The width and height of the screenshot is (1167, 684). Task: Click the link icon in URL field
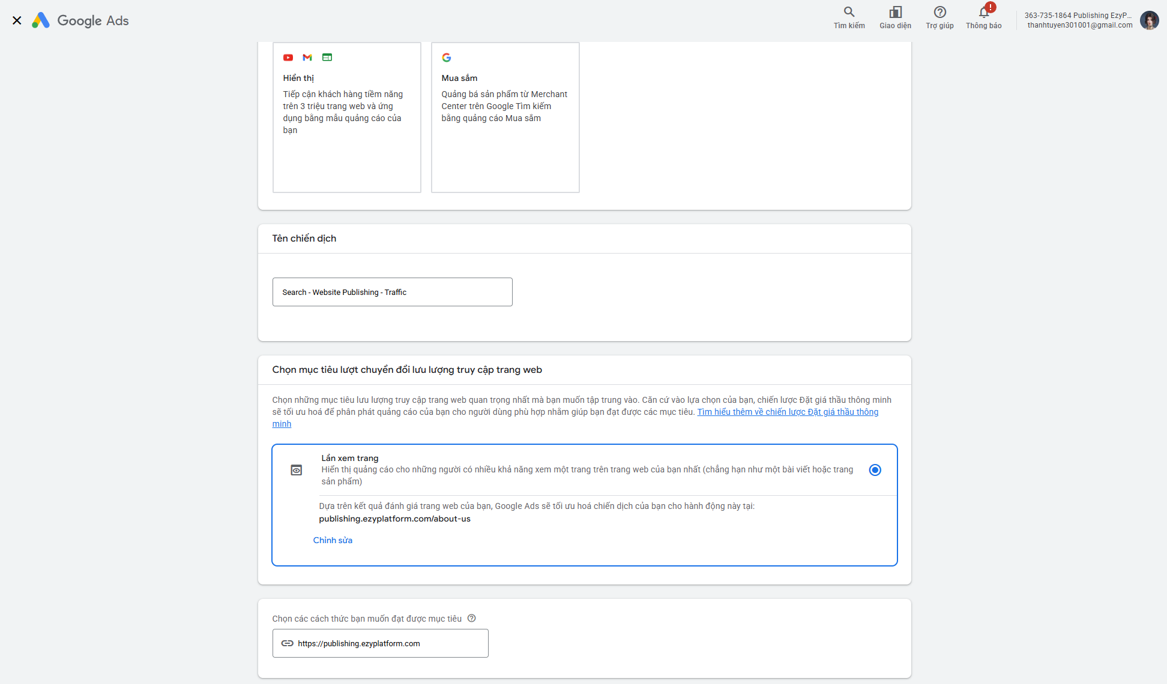pos(288,643)
